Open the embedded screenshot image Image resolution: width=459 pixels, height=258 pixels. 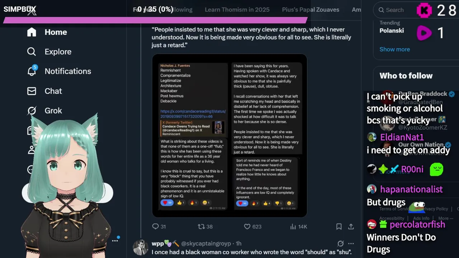pos(229,136)
